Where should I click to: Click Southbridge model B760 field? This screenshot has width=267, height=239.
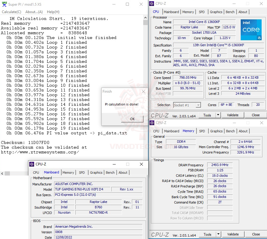click(98, 207)
